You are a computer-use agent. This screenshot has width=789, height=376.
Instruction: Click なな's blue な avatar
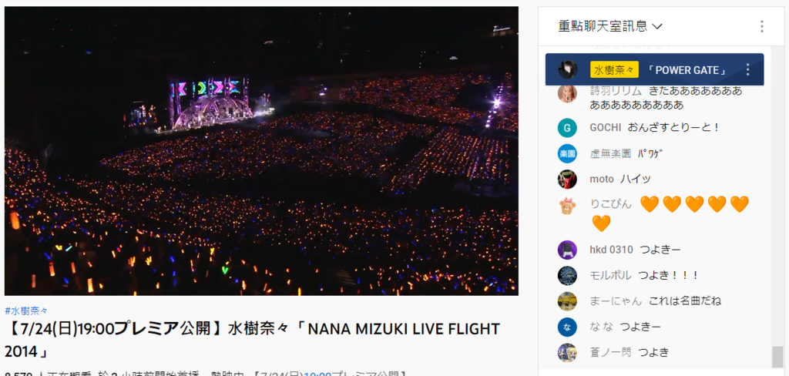coord(567,327)
